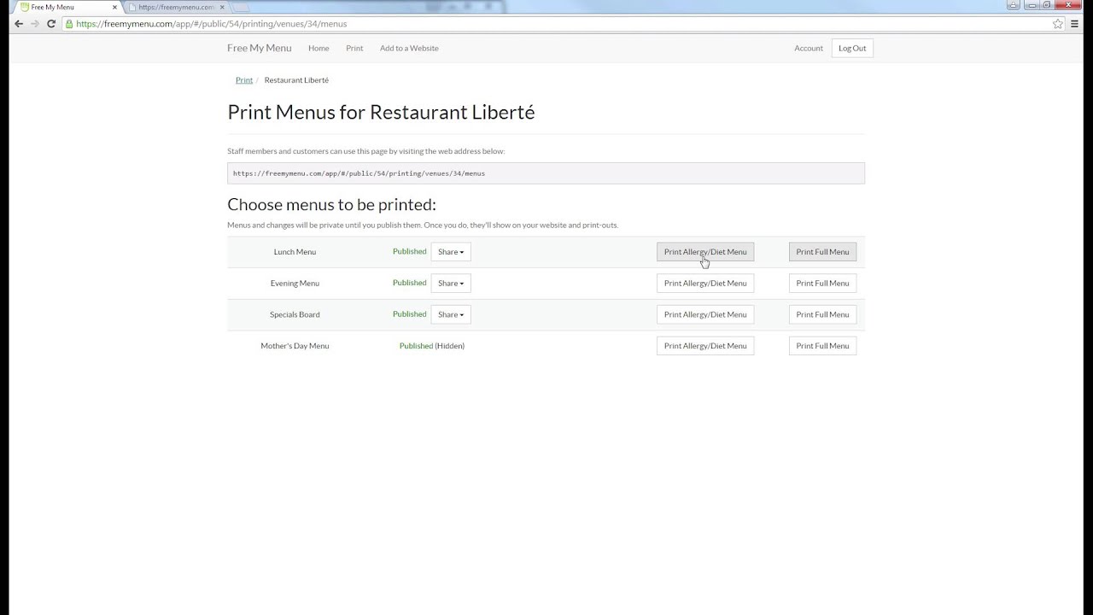Viewport: 1093px width, 615px height.
Task: Switch to the second freemymenu.com tab
Action: tap(175, 7)
